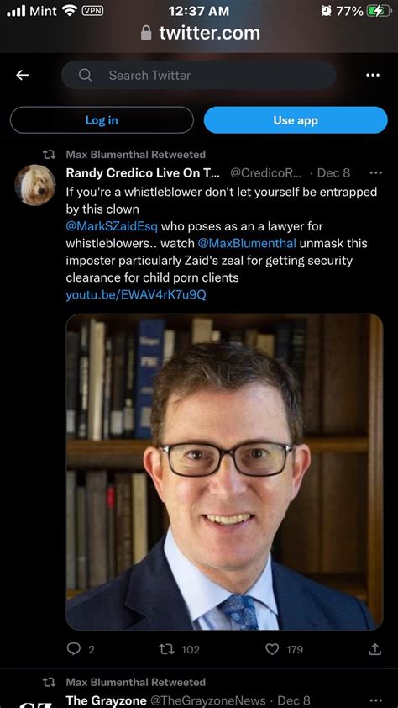
Task: Tap the twitter.com address bar
Action: click(200, 33)
